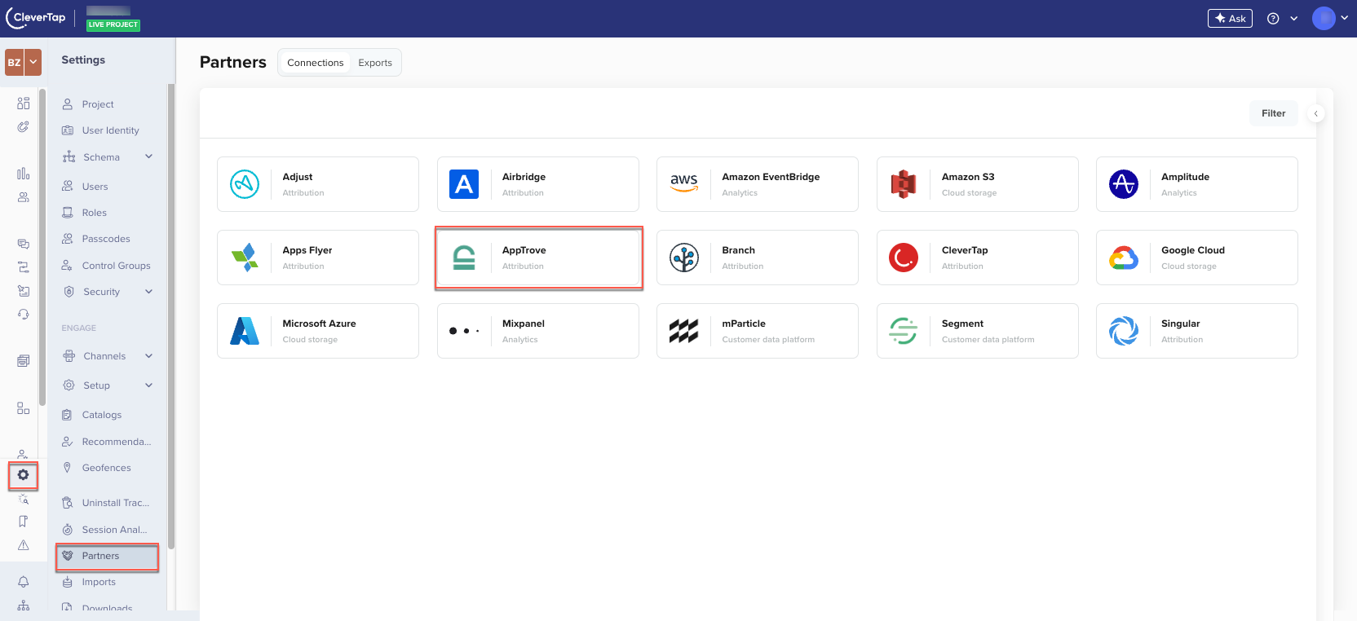Click the mParticle logo
This screenshot has width=1357, height=621.
pos(684,331)
